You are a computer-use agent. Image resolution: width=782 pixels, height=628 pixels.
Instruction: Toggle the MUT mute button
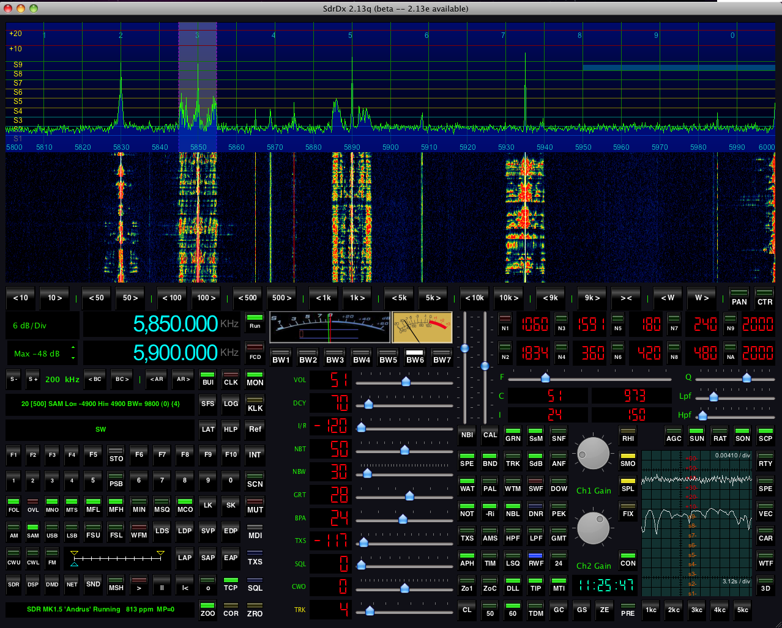coord(255,506)
